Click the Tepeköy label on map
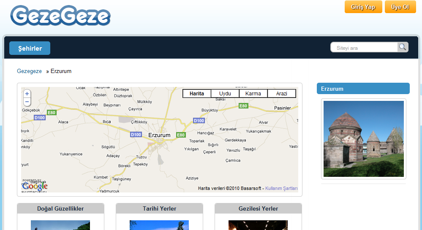Viewport: 422px width, 230px height. pos(140,164)
